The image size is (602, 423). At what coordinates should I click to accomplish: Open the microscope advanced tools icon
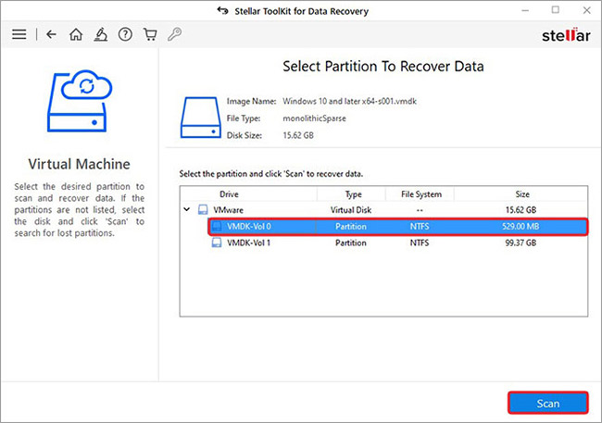tap(101, 34)
